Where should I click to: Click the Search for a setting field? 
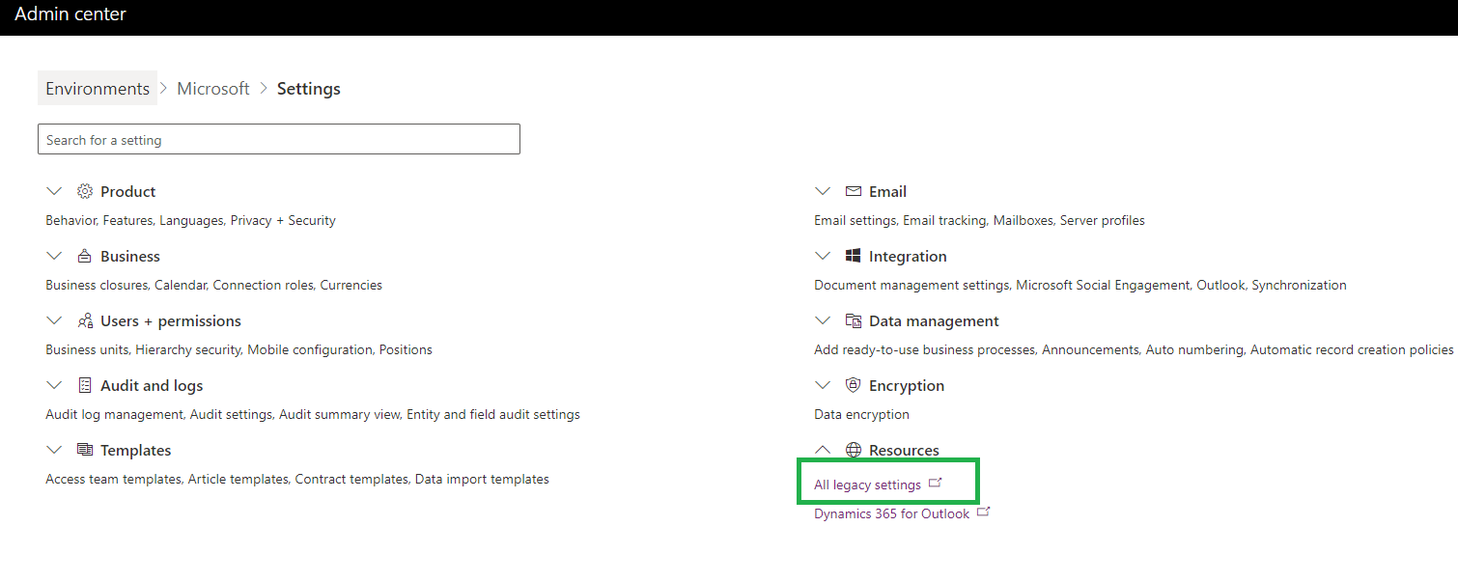click(278, 138)
